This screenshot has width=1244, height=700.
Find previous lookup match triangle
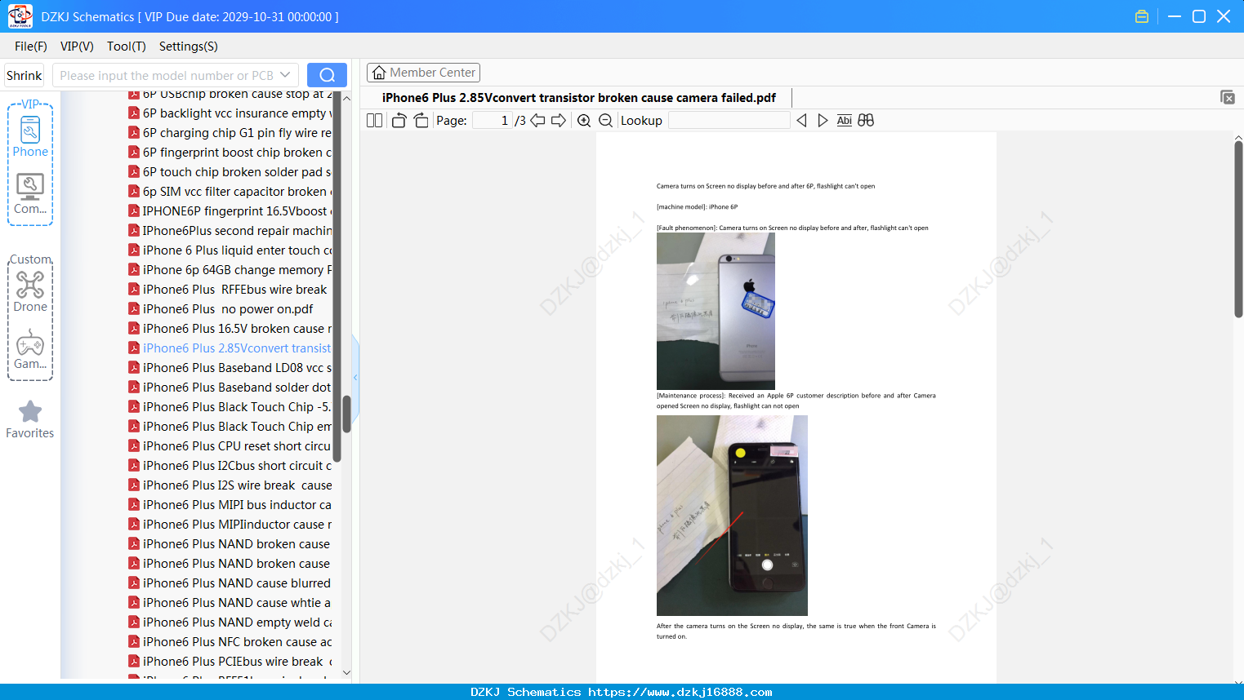(x=801, y=121)
